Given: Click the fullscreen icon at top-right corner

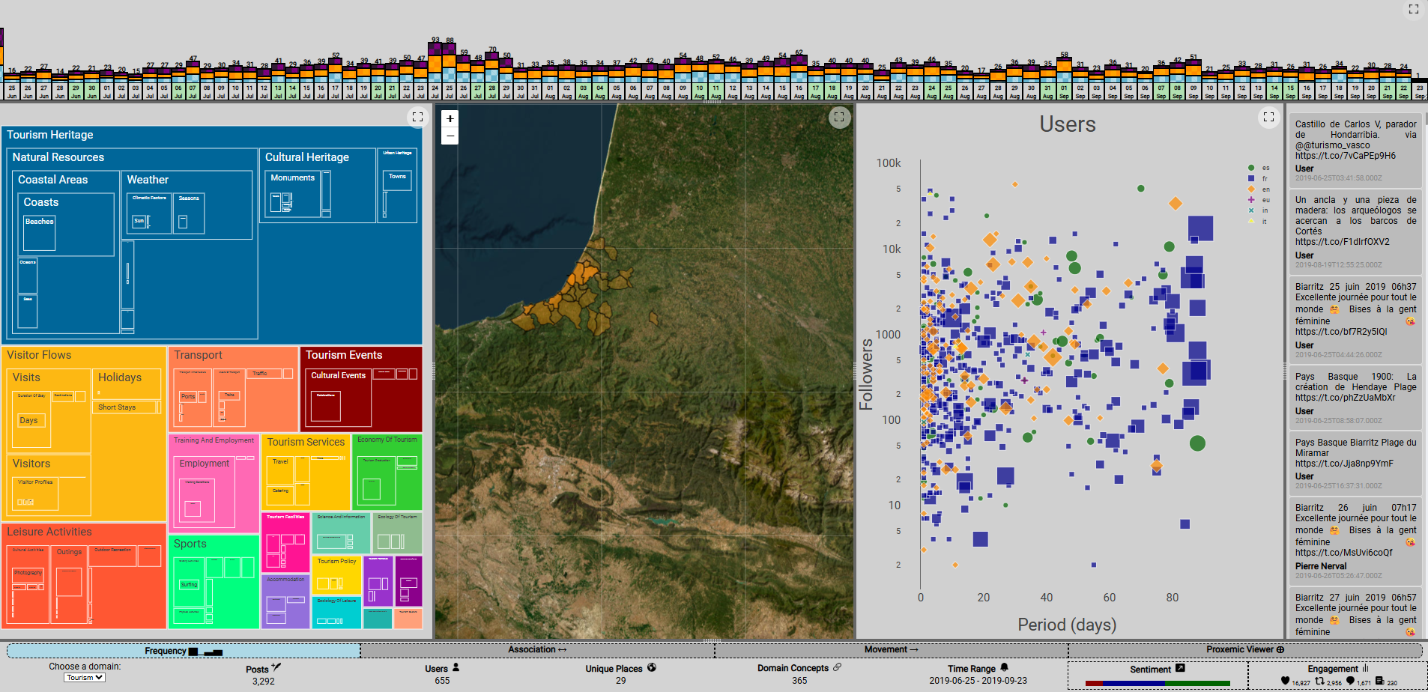Looking at the screenshot, I should [1413, 9].
